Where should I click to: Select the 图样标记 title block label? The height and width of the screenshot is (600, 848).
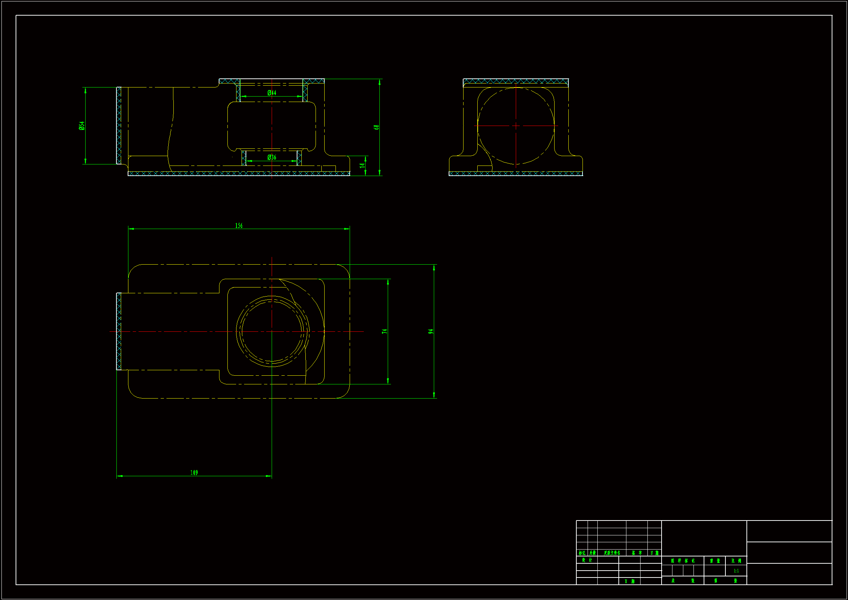tap(683, 561)
